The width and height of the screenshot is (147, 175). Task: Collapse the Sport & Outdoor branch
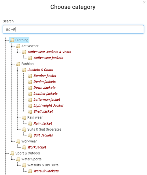click(5, 153)
